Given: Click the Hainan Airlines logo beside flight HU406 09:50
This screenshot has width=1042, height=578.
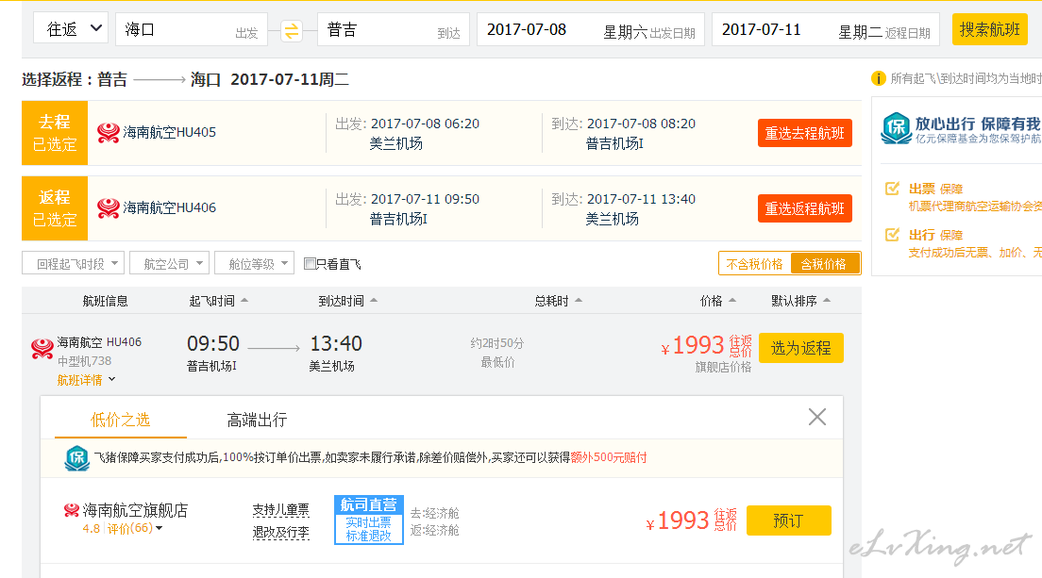Looking at the screenshot, I should point(42,349).
